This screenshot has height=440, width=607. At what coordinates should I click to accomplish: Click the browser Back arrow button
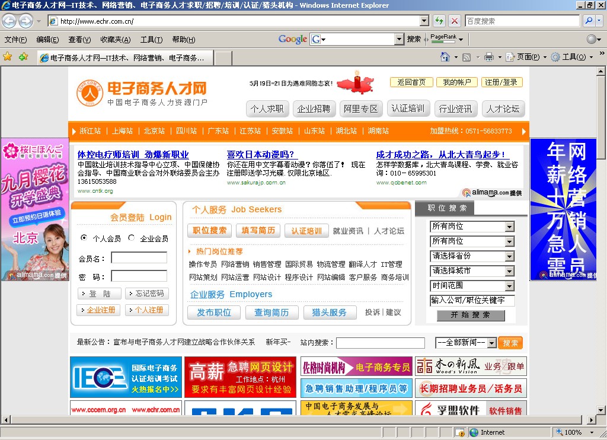coord(9,21)
